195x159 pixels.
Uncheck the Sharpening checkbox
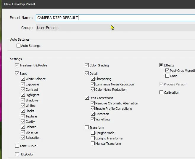tap(93, 79)
